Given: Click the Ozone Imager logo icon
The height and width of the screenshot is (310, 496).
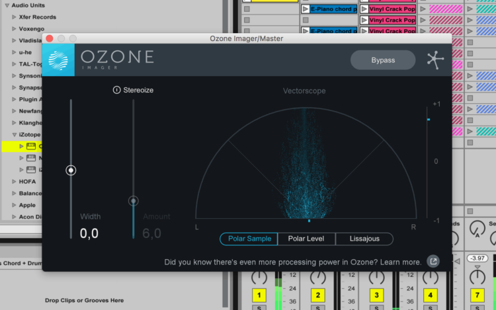Looking at the screenshot, I should [x=59, y=60].
